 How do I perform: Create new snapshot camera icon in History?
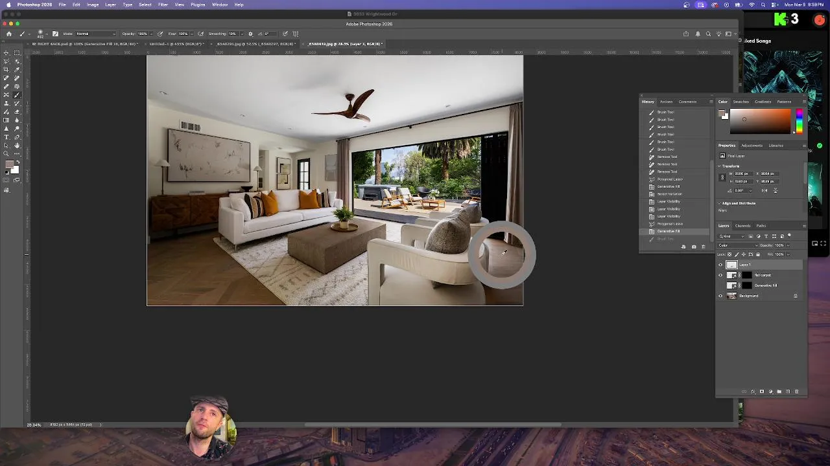pyautogui.click(x=694, y=247)
